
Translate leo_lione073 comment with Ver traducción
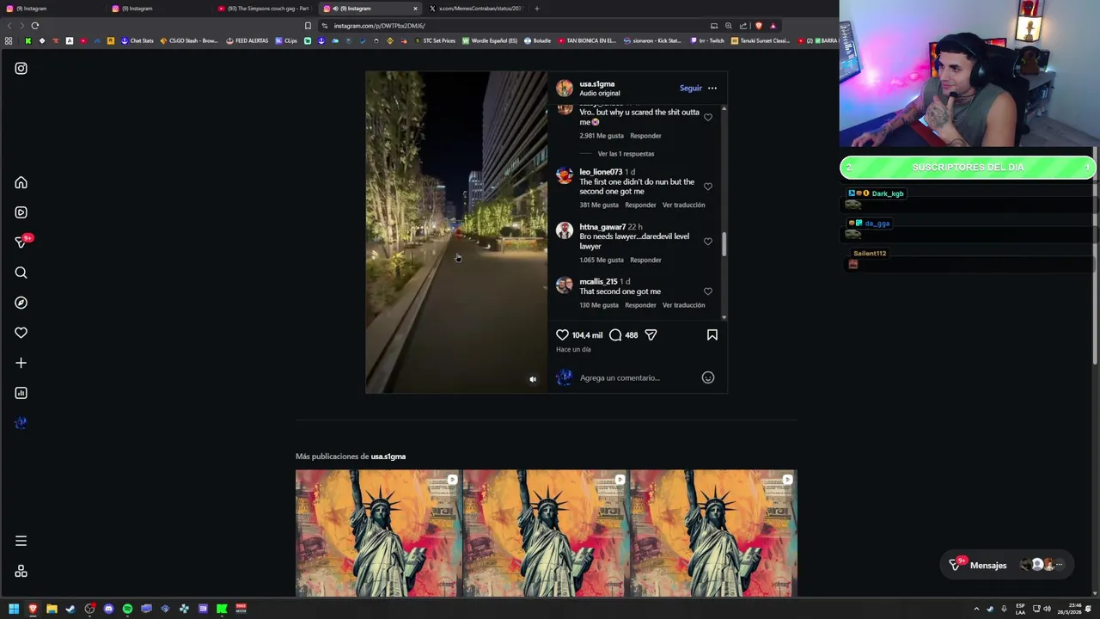point(684,205)
